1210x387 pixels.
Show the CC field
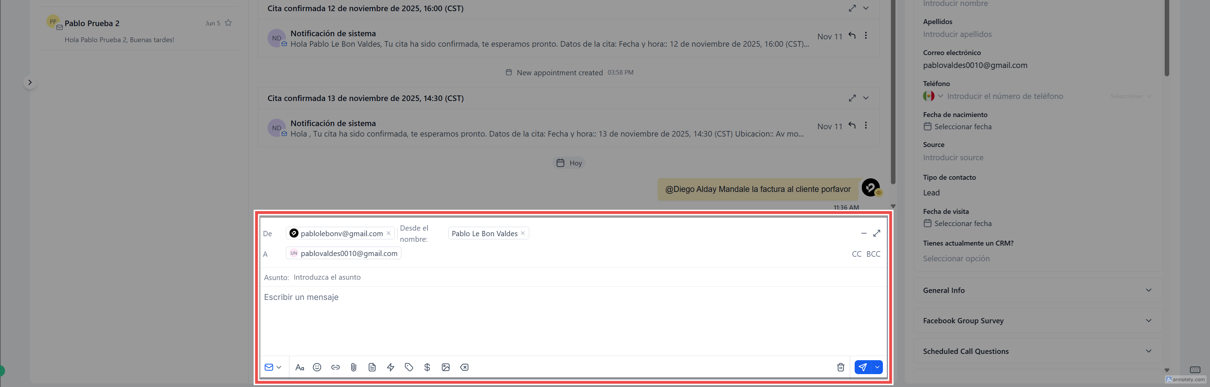tap(856, 254)
